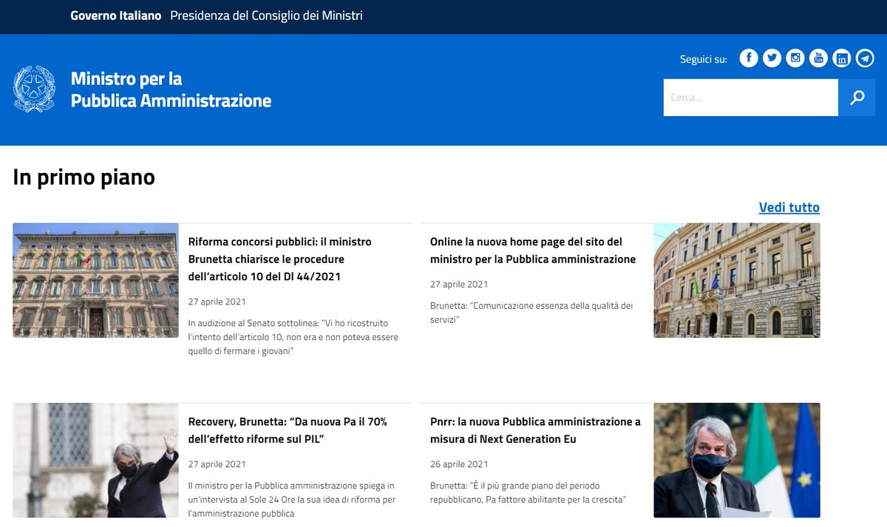Click the magnifying glass search button

(857, 98)
